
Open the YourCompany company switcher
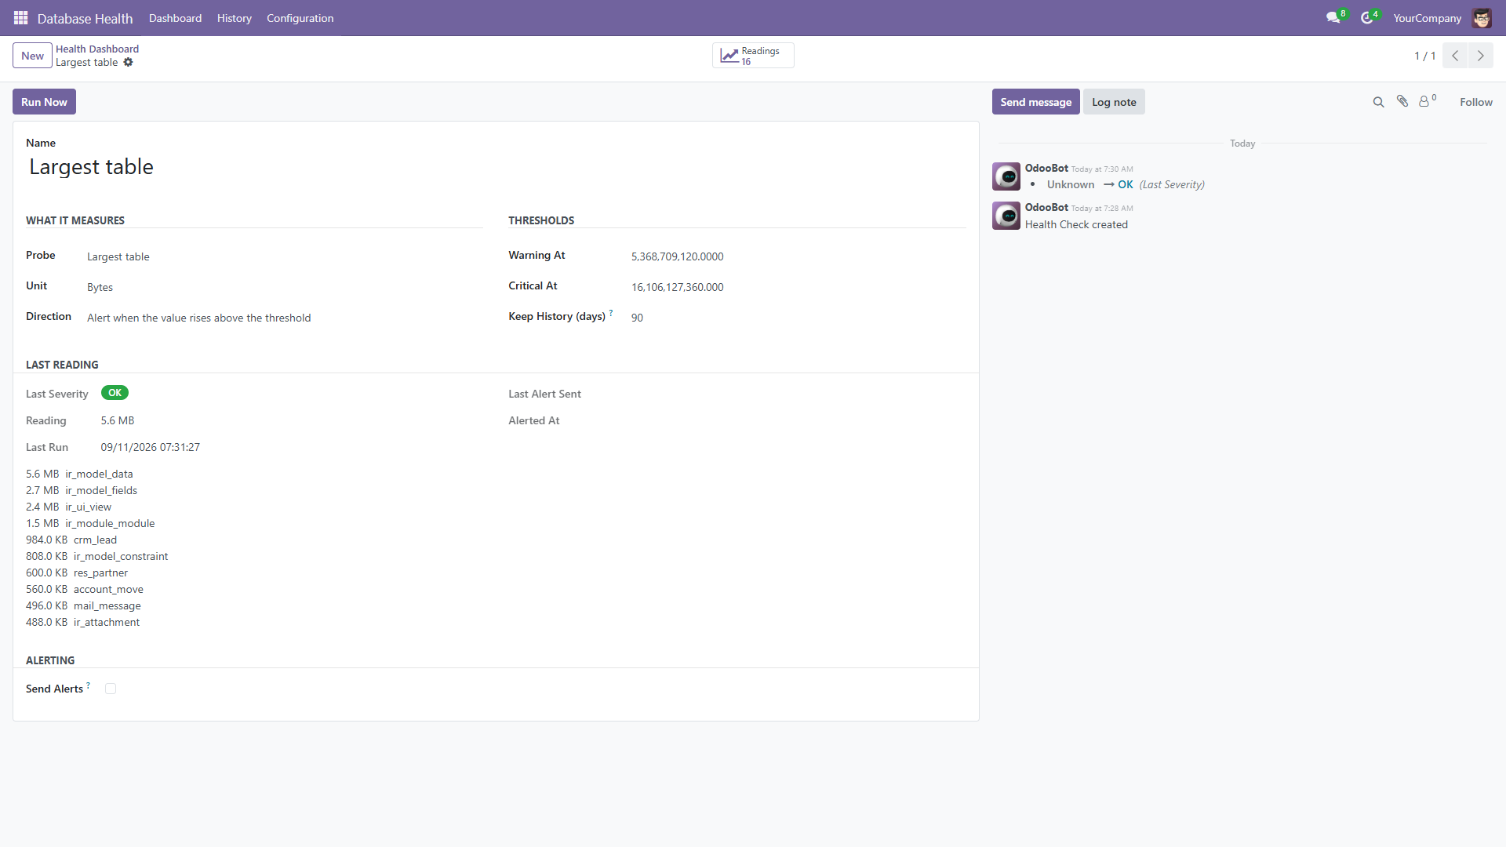[1427, 18]
